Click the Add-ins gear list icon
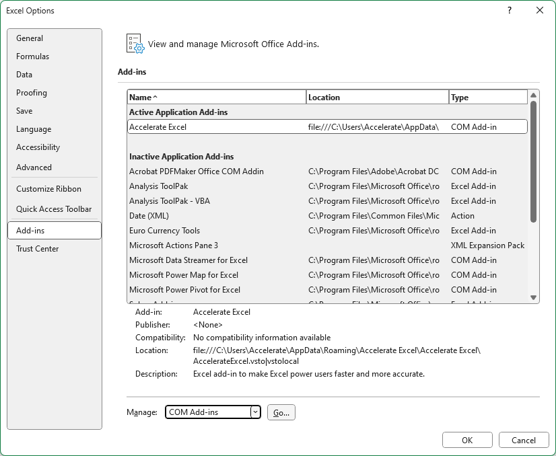556x456 pixels. pyautogui.click(x=135, y=44)
